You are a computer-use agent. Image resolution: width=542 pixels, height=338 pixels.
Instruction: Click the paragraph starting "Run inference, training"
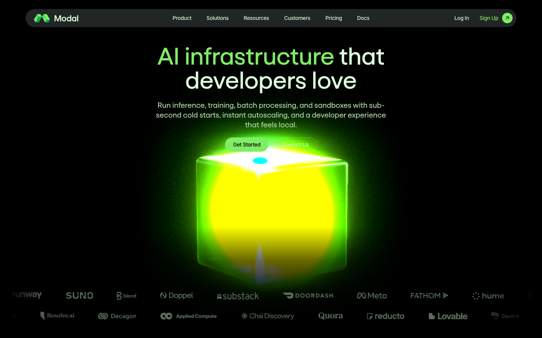(271, 115)
